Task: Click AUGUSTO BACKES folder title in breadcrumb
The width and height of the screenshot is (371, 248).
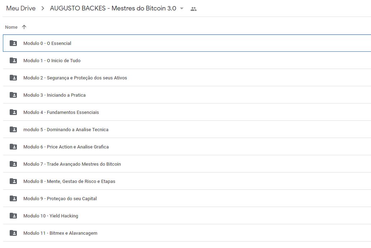Action: pos(113,8)
